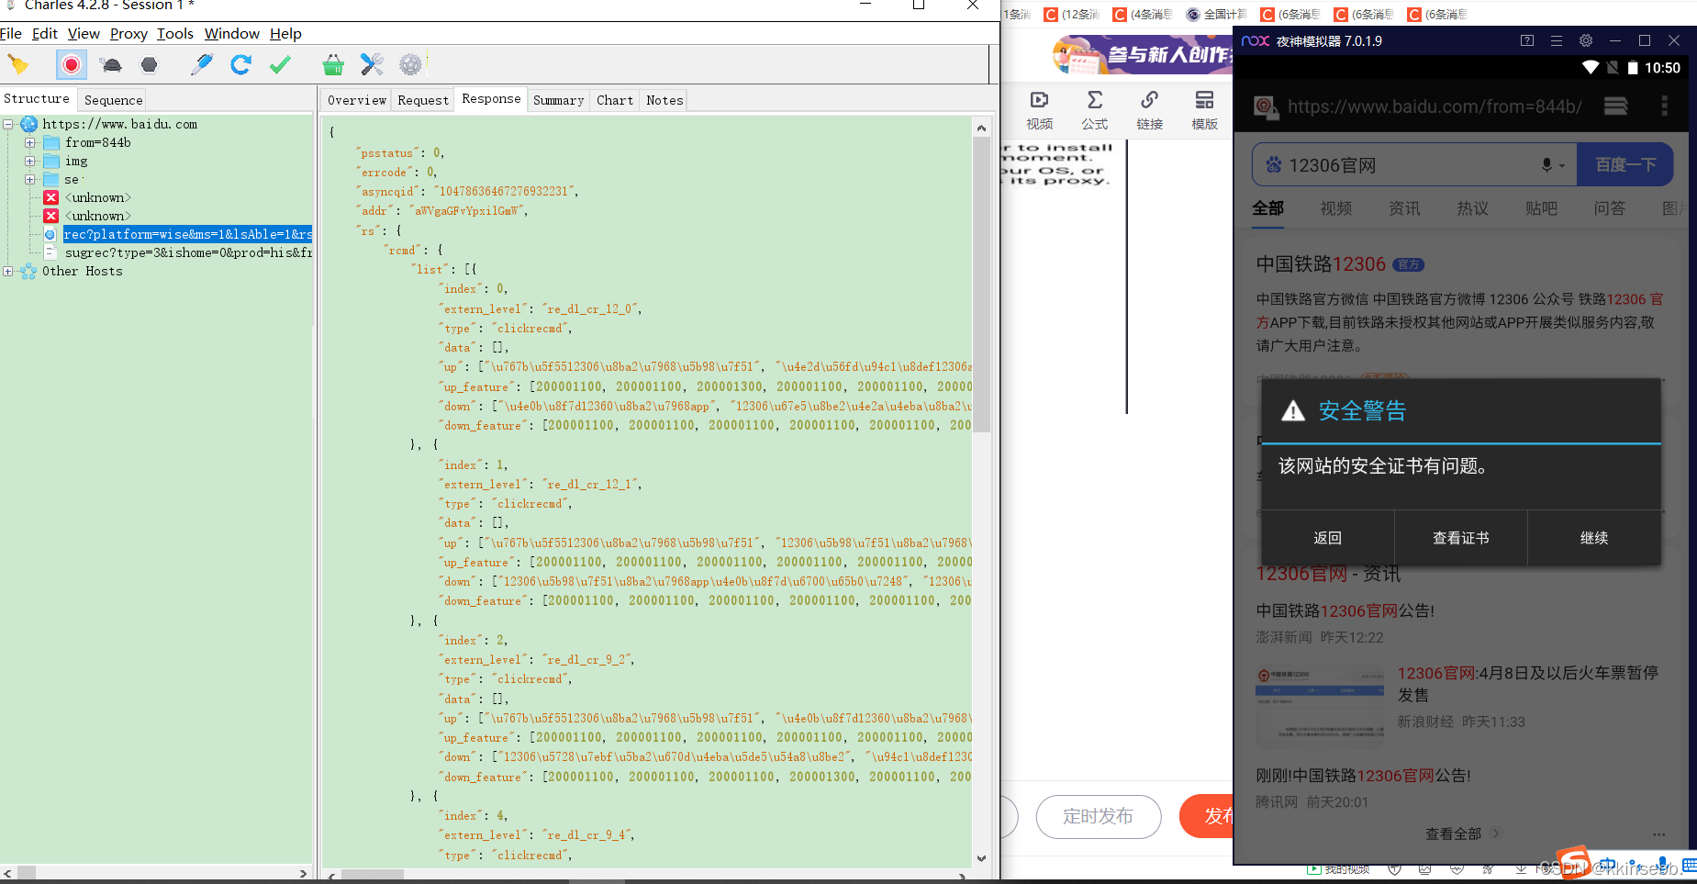Switch to the Summary tab
The height and width of the screenshot is (884, 1697).
[x=558, y=100]
